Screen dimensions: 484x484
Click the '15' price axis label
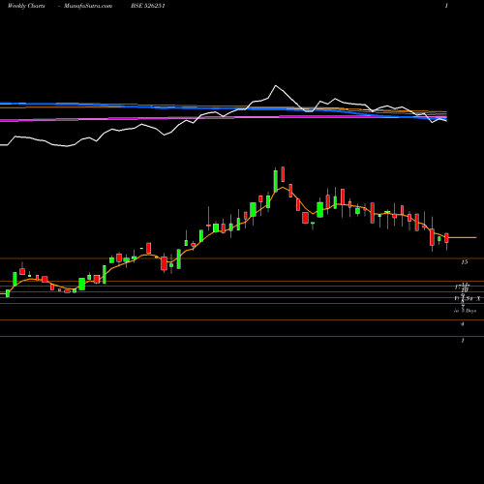click(x=465, y=262)
